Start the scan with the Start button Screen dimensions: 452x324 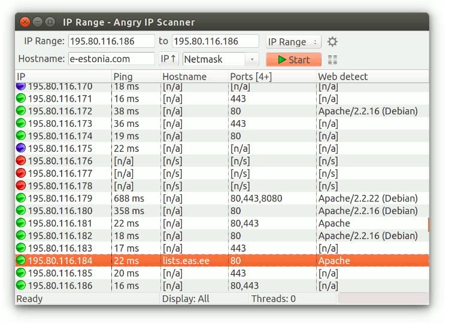click(293, 60)
